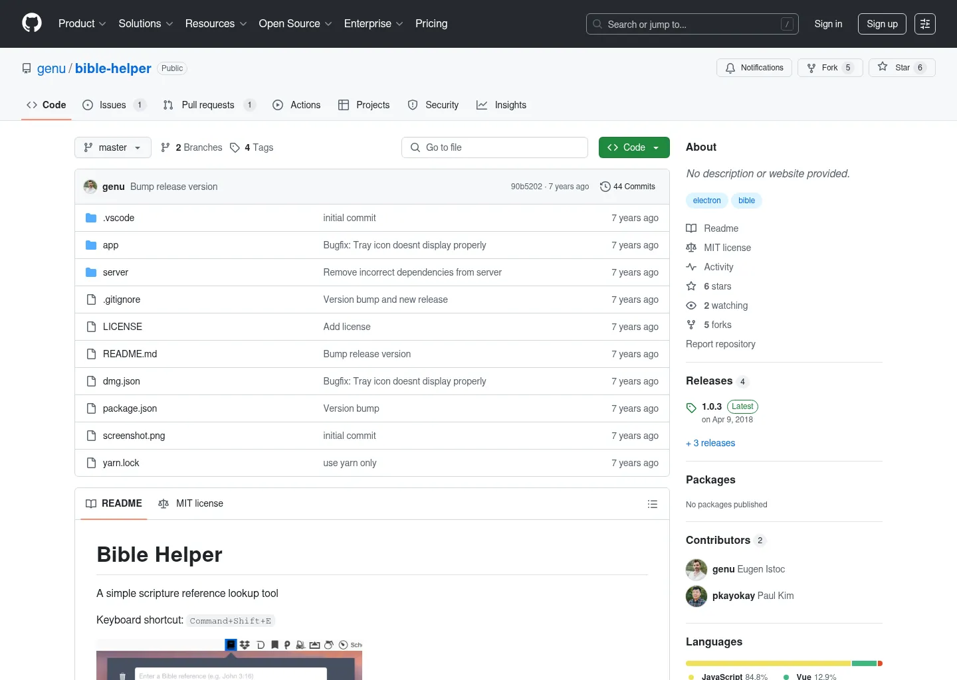
Task: Select the Code tab
Action: tap(47, 105)
